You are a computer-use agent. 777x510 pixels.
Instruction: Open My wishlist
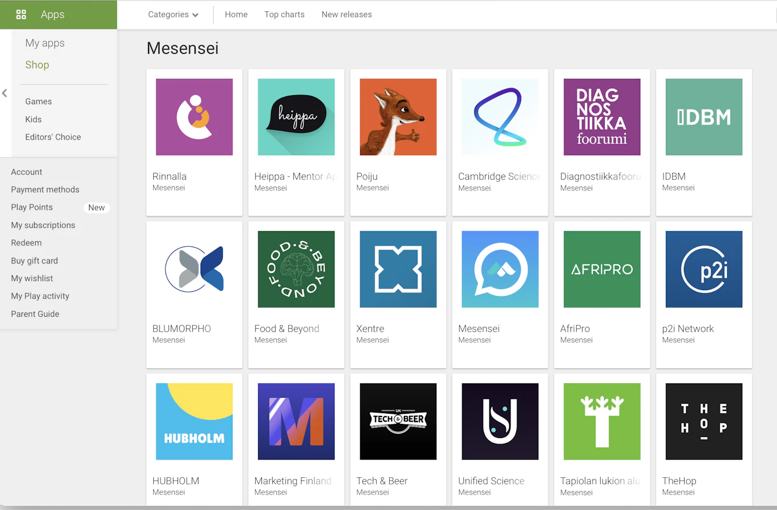pos(32,279)
